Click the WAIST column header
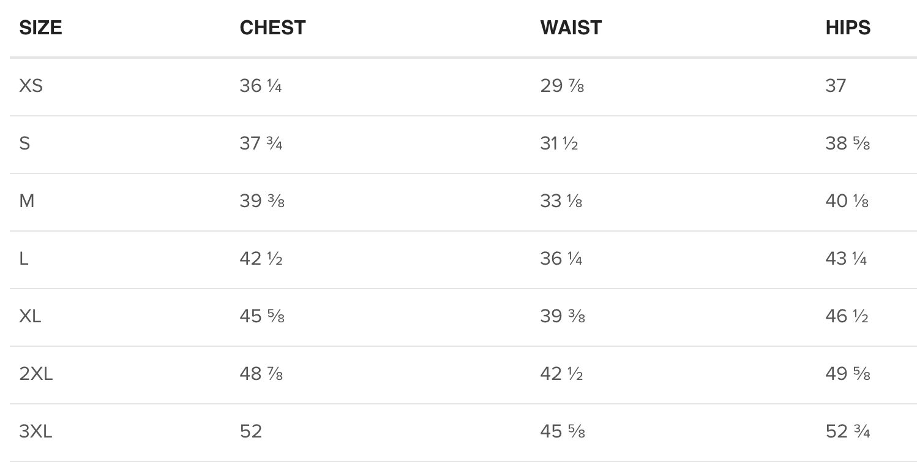 (x=571, y=28)
